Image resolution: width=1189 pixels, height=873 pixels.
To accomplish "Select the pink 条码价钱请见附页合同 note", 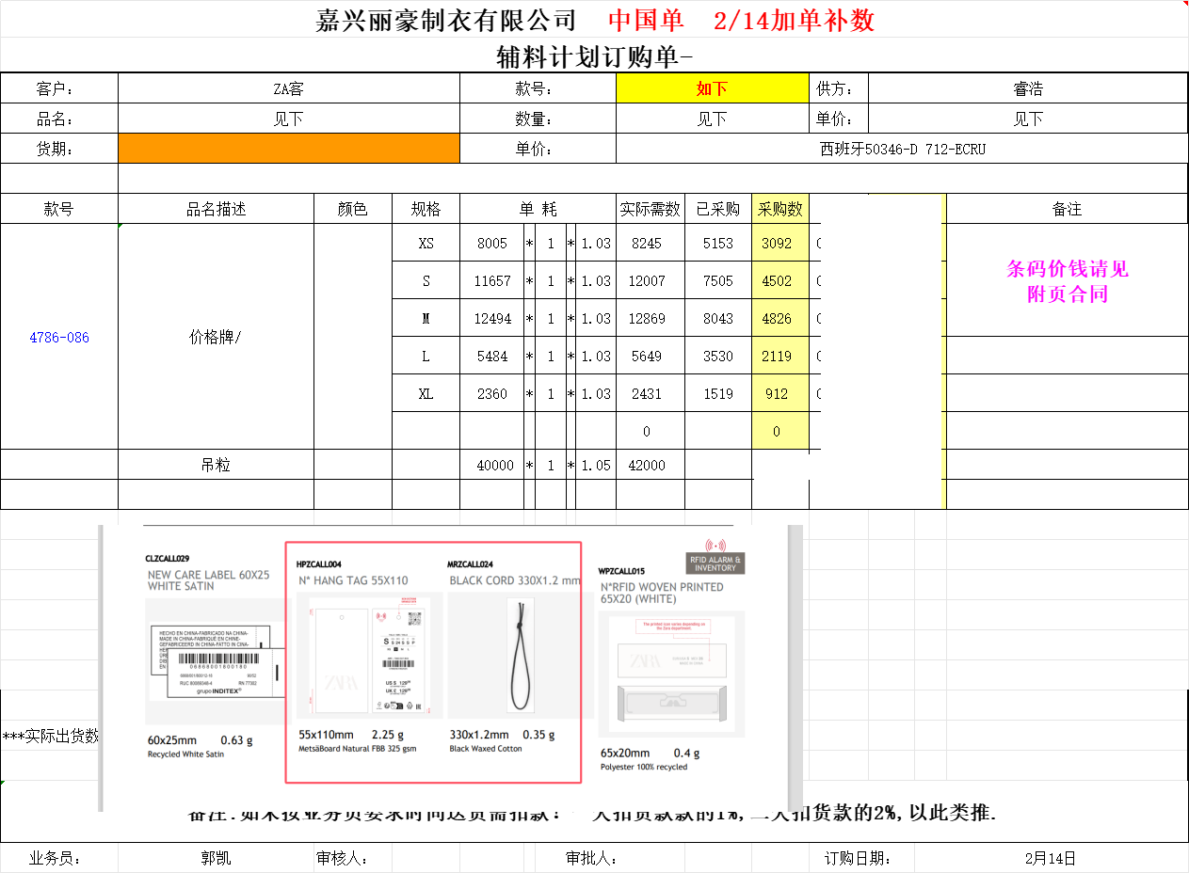I will (x=1067, y=281).
